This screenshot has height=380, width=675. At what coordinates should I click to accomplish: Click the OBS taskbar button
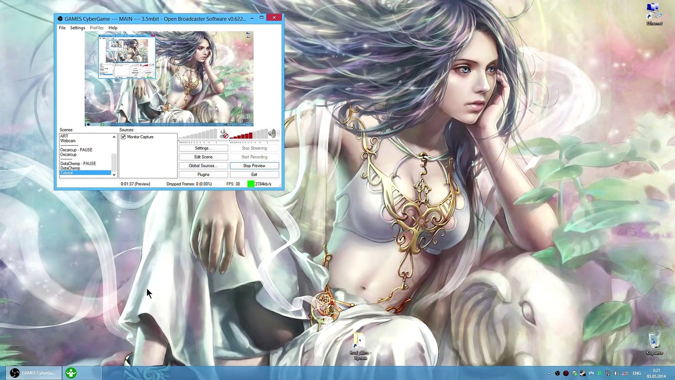pyautogui.click(x=33, y=373)
